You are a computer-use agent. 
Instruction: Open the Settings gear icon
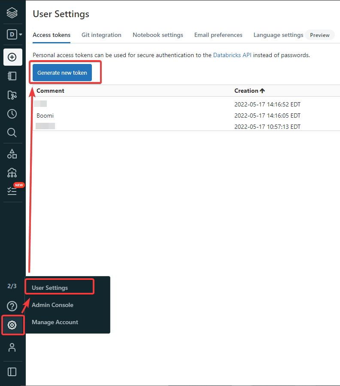click(12, 325)
